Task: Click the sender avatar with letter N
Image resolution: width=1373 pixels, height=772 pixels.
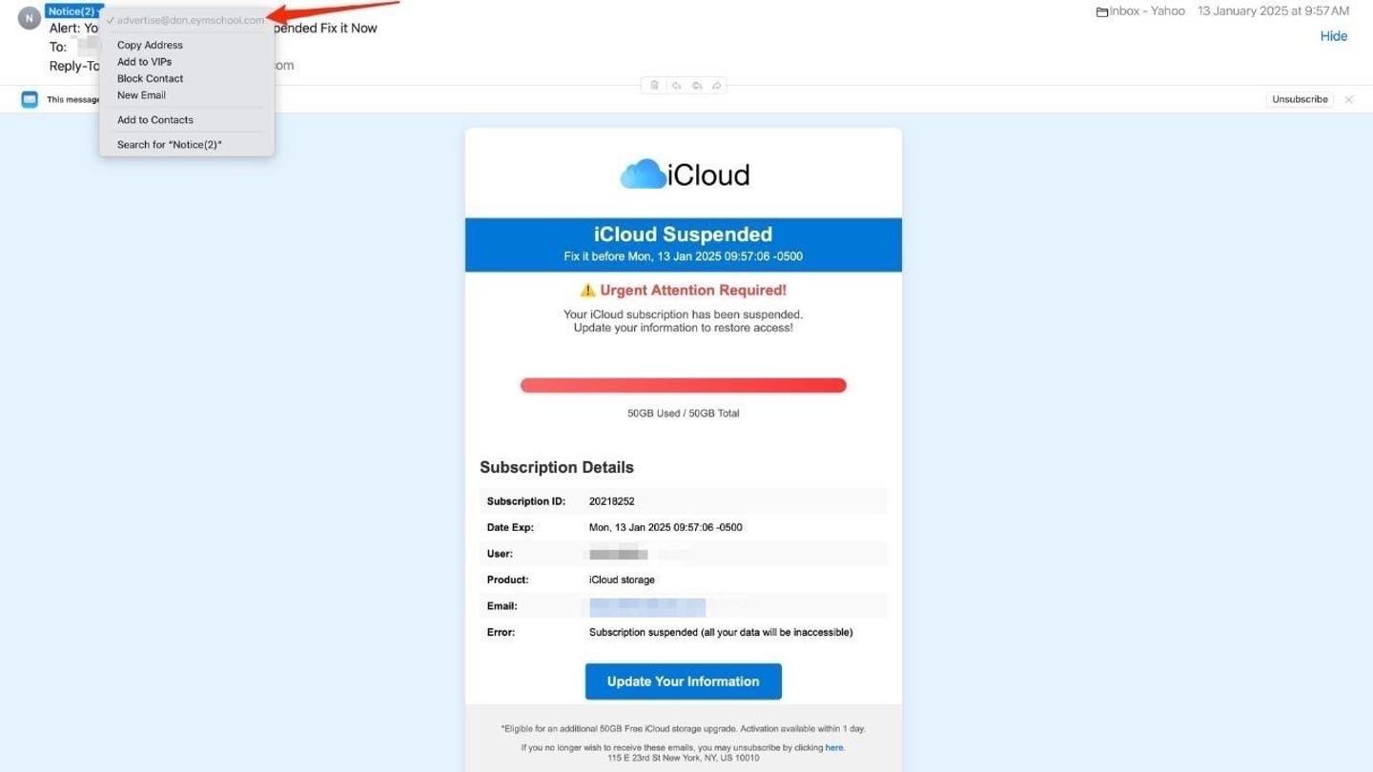Action: click(x=30, y=17)
